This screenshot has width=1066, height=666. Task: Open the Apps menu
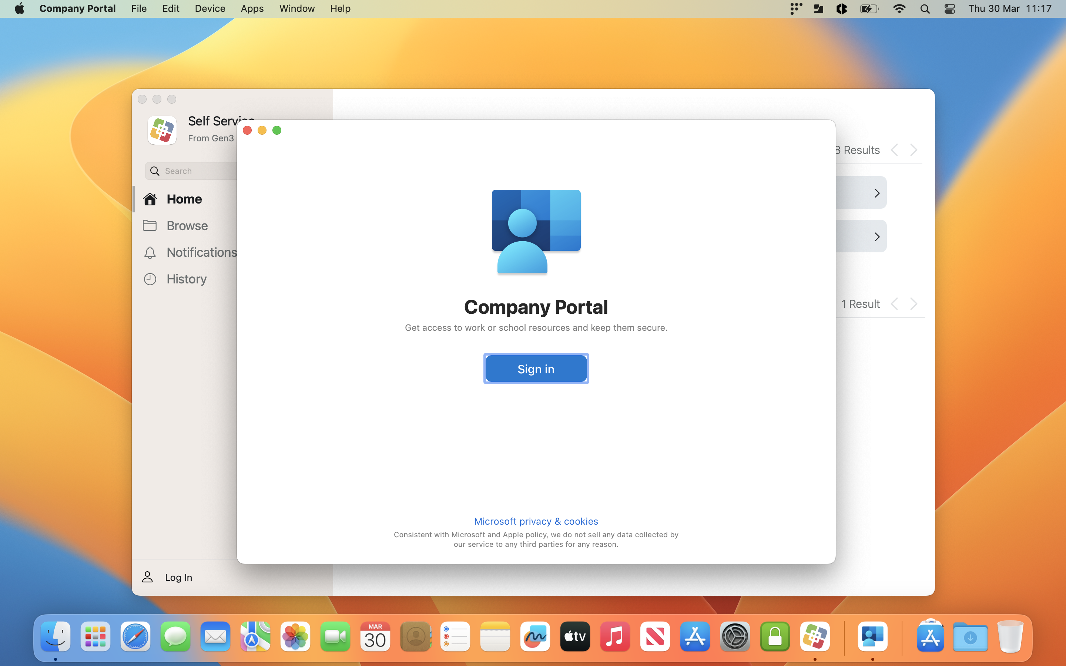(x=252, y=9)
